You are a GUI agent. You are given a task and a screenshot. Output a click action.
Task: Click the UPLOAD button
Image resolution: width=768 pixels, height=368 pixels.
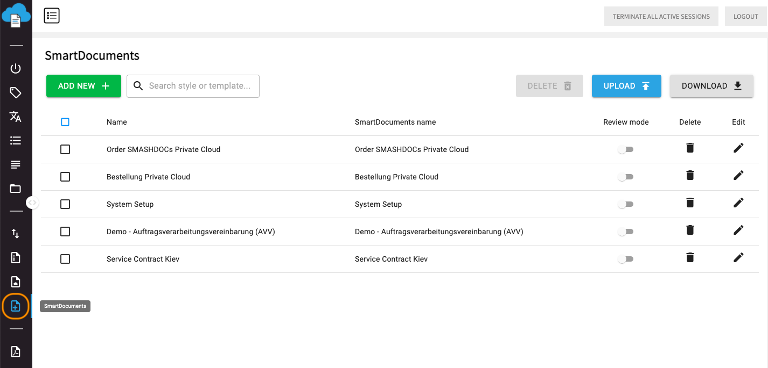point(626,86)
